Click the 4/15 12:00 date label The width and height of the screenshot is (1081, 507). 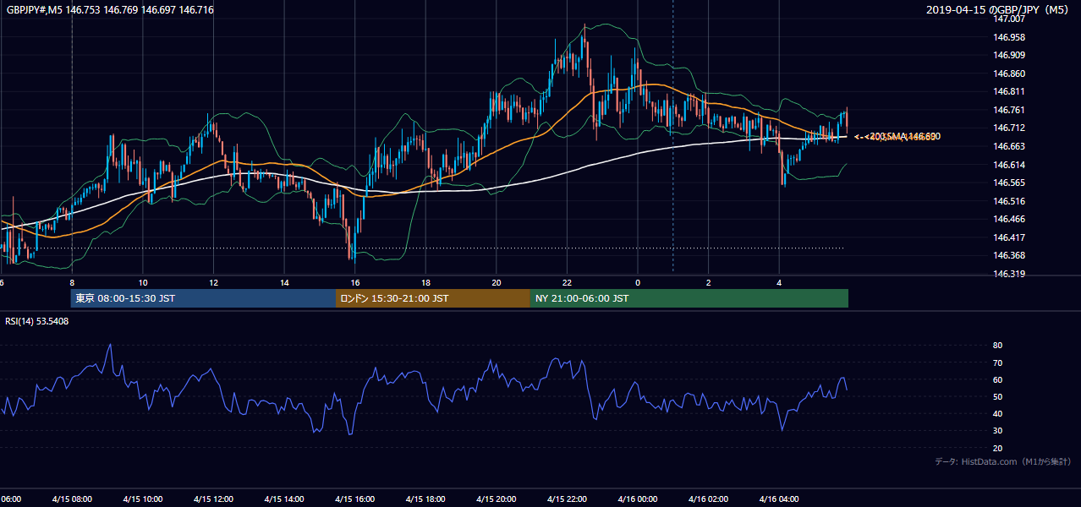tap(214, 499)
